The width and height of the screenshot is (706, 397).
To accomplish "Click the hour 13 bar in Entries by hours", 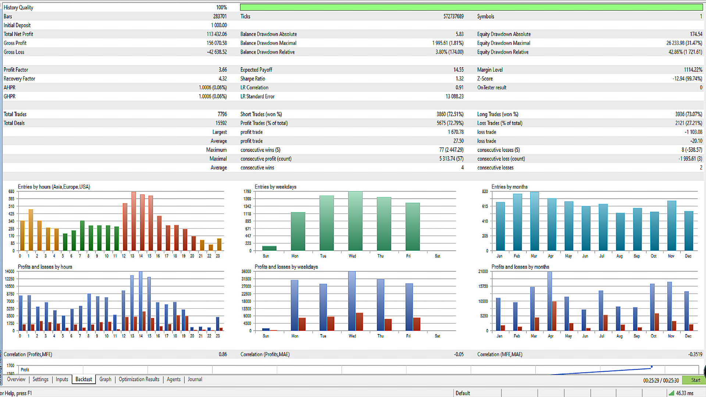I will 133,221.
